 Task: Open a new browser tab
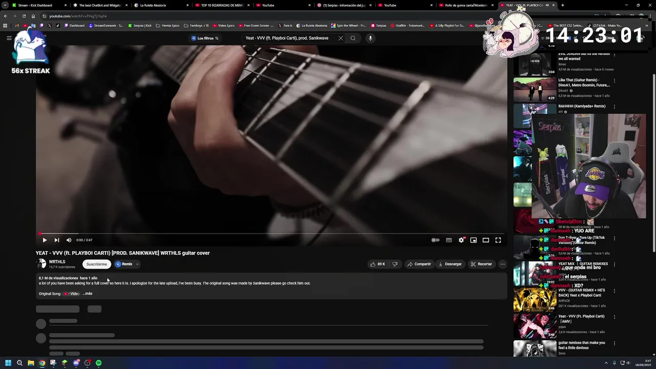[x=563, y=5]
